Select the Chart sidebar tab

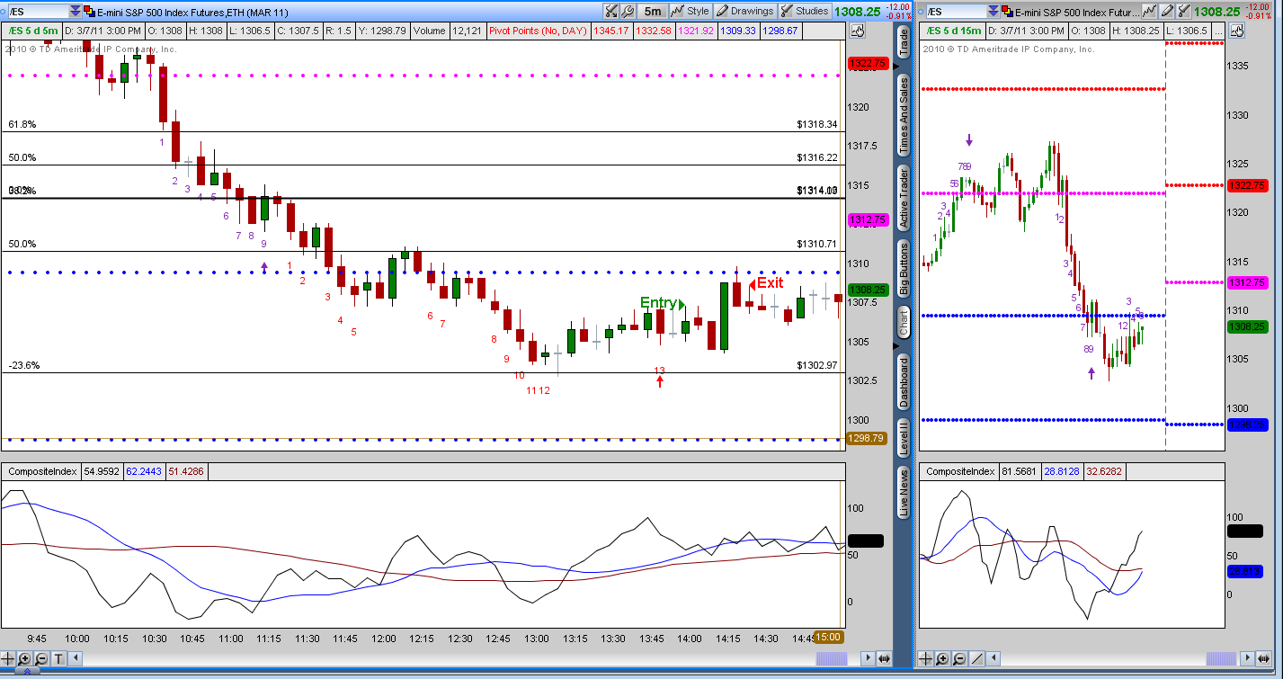click(x=904, y=322)
